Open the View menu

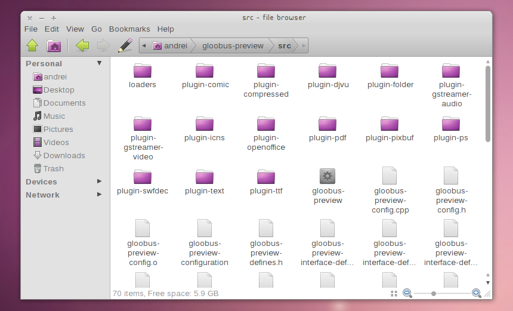click(x=75, y=29)
